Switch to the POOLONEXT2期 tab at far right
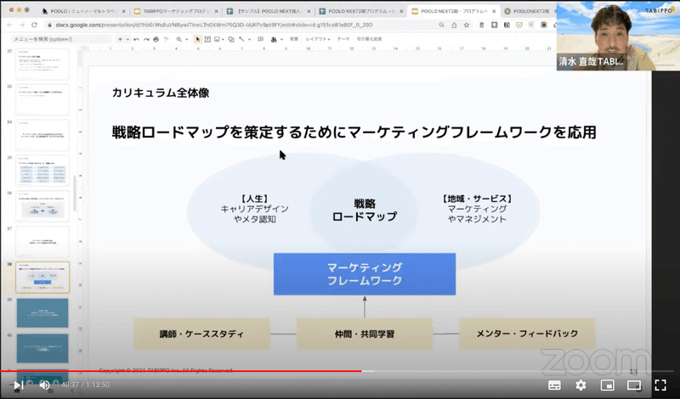 [529, 11]
